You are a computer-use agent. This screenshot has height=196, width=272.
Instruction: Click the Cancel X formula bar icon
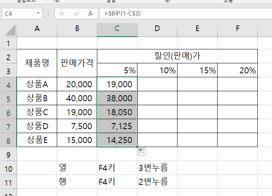tap(62, 14)
